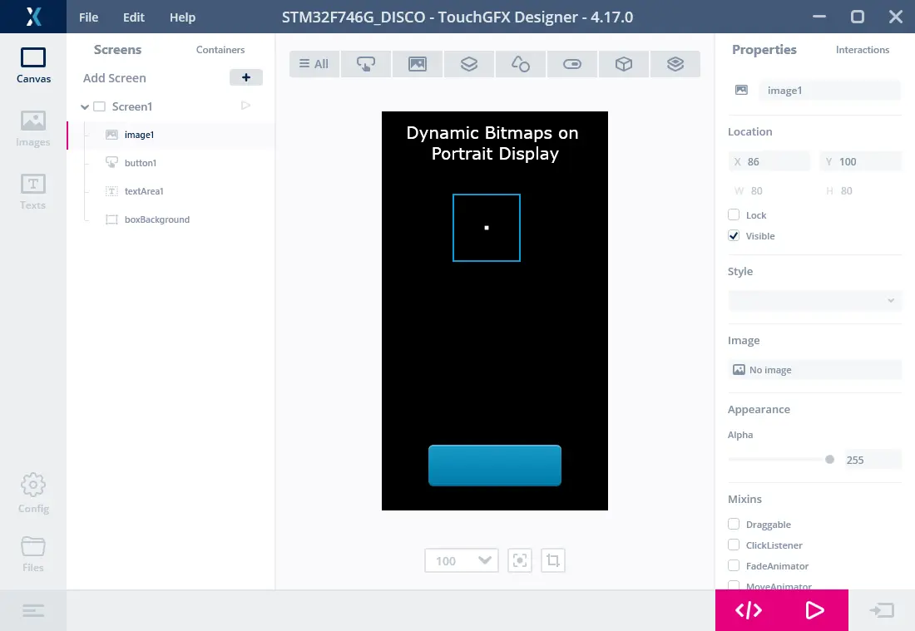Select the Images widget category in toolbar
The image size is (915, 631).
(x=418, y=64)
